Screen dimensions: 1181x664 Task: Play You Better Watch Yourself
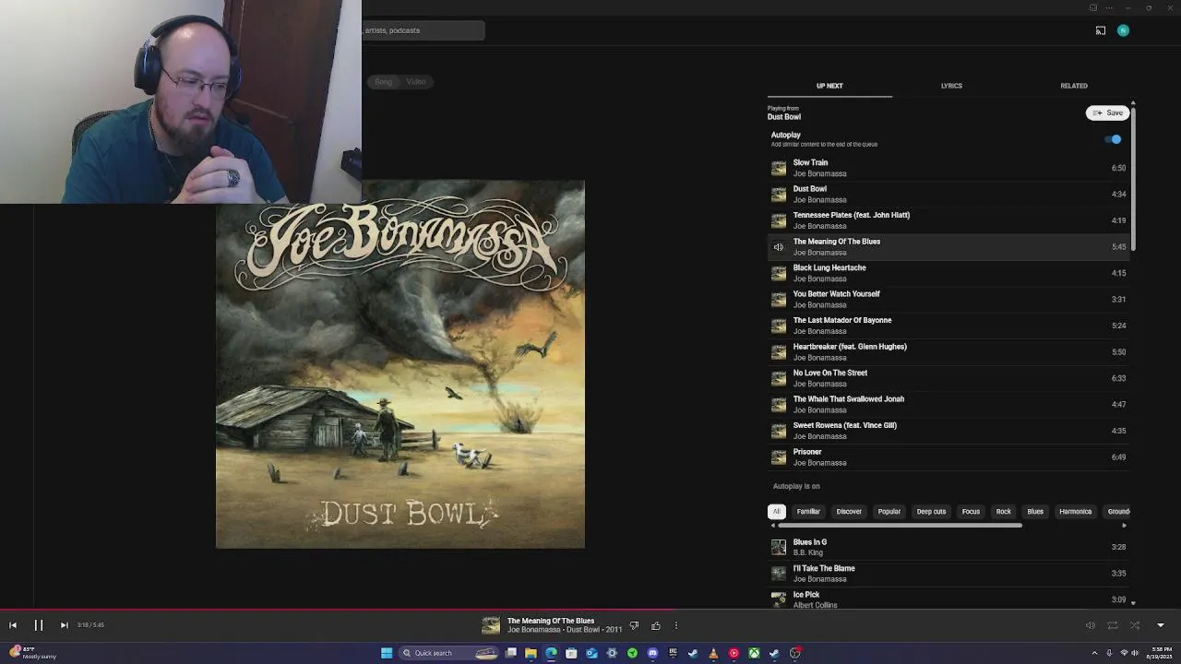click(x=948, y=299)
